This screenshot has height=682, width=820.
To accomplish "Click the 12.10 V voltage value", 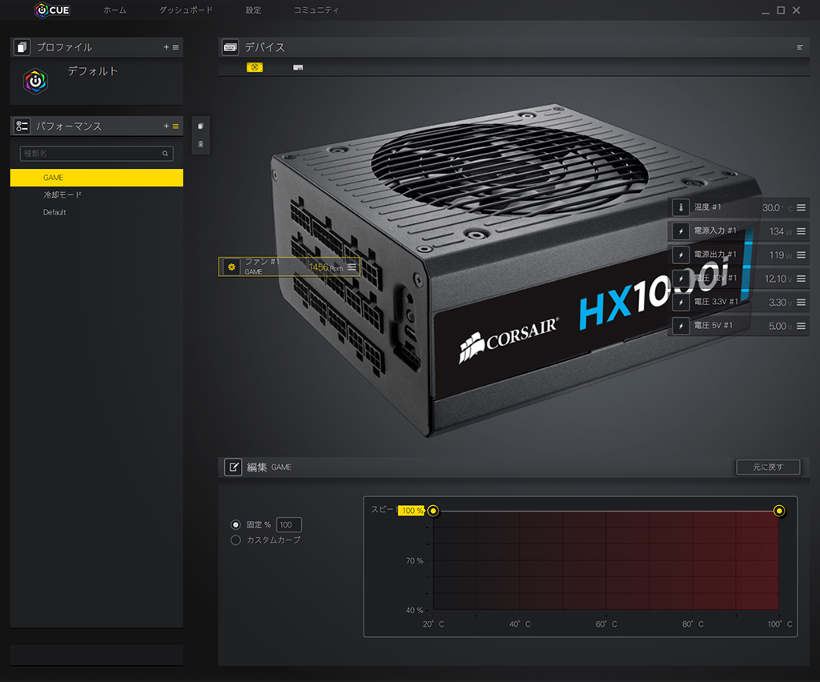I will pyautogui.click(x=778, y=279).
